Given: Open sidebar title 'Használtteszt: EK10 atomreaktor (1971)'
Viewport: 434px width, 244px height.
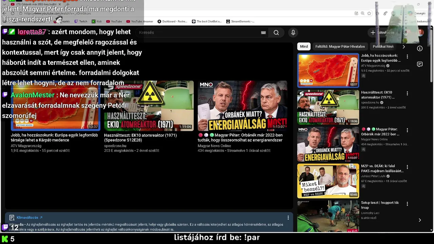Looking at the screenshot, I should pos(378,95).
